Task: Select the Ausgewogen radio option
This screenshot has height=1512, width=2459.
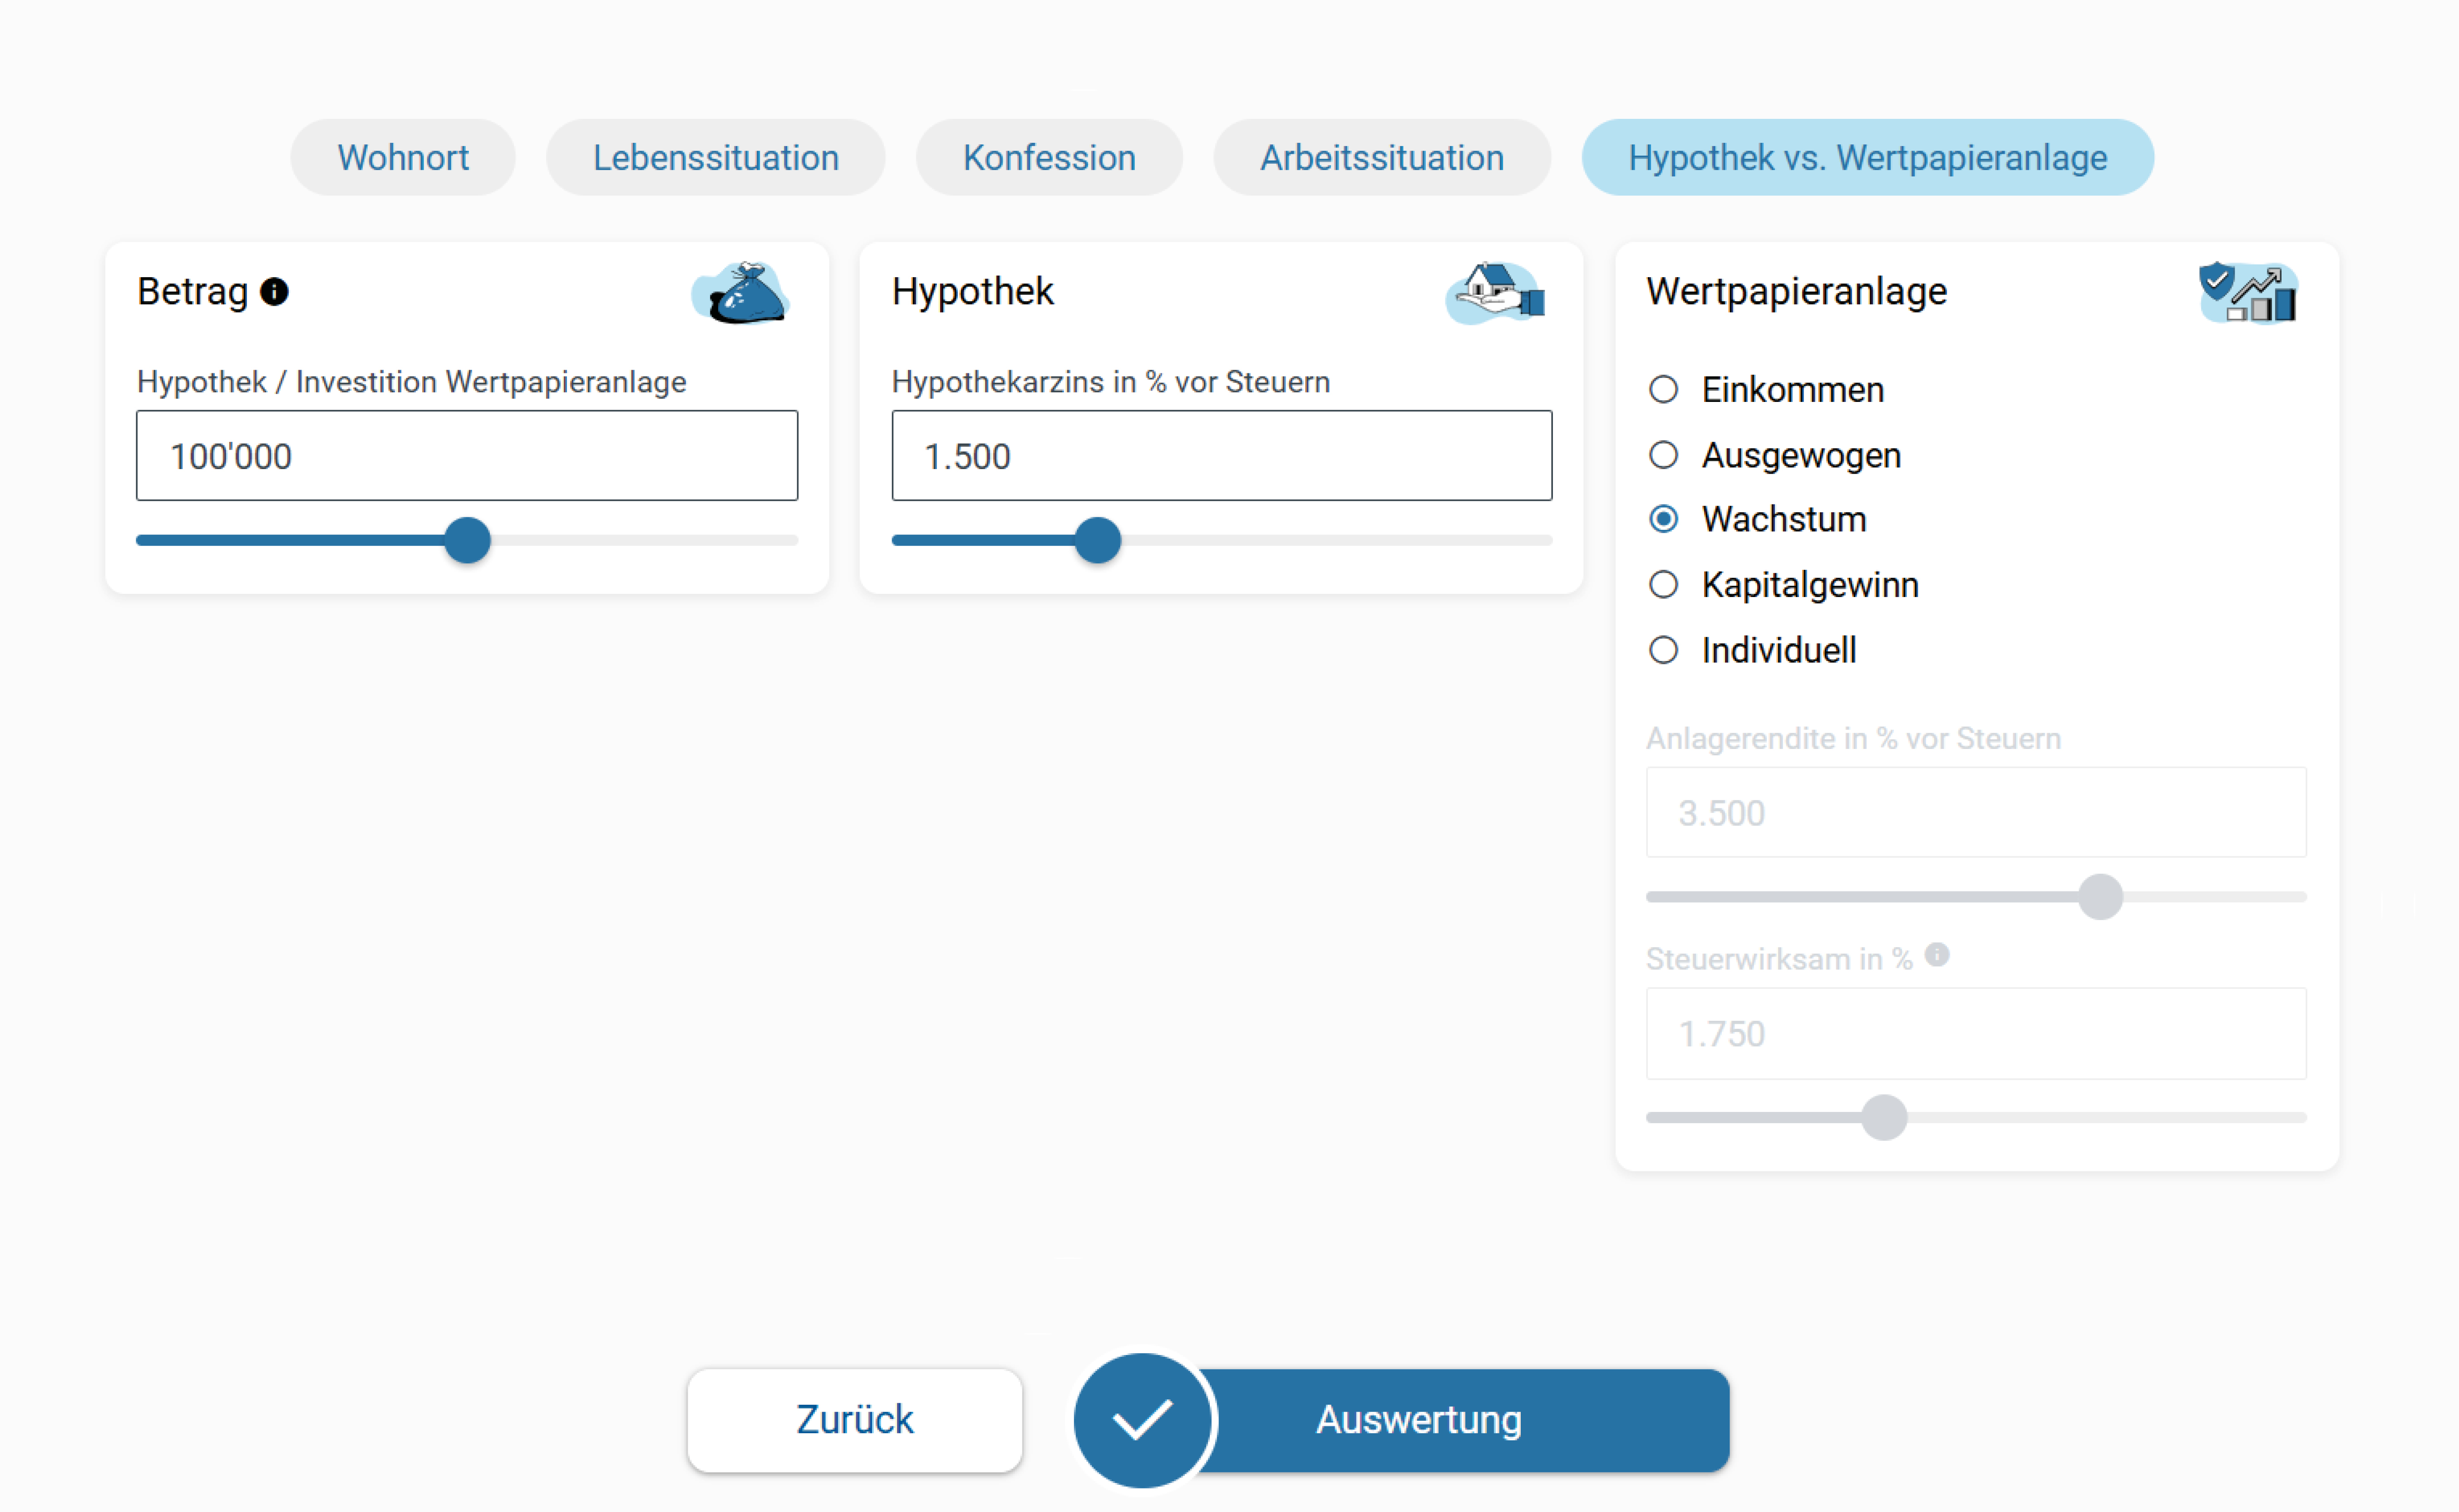Action: click(1663, 455)
